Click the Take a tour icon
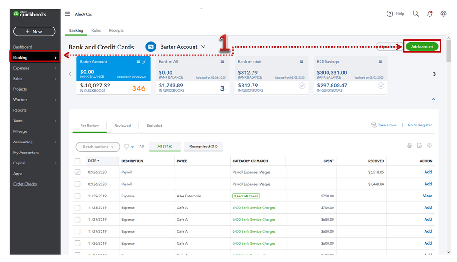Image resolution: width=457 pixels, height=262 pixels. pos(374,125)
